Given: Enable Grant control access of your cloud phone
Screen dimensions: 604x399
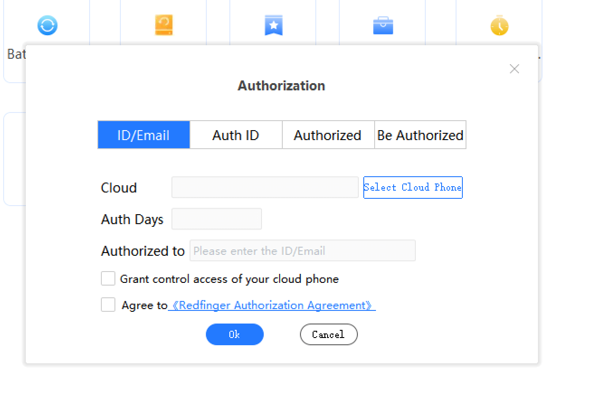Looking at the screenshot, I should pos(108,278).
